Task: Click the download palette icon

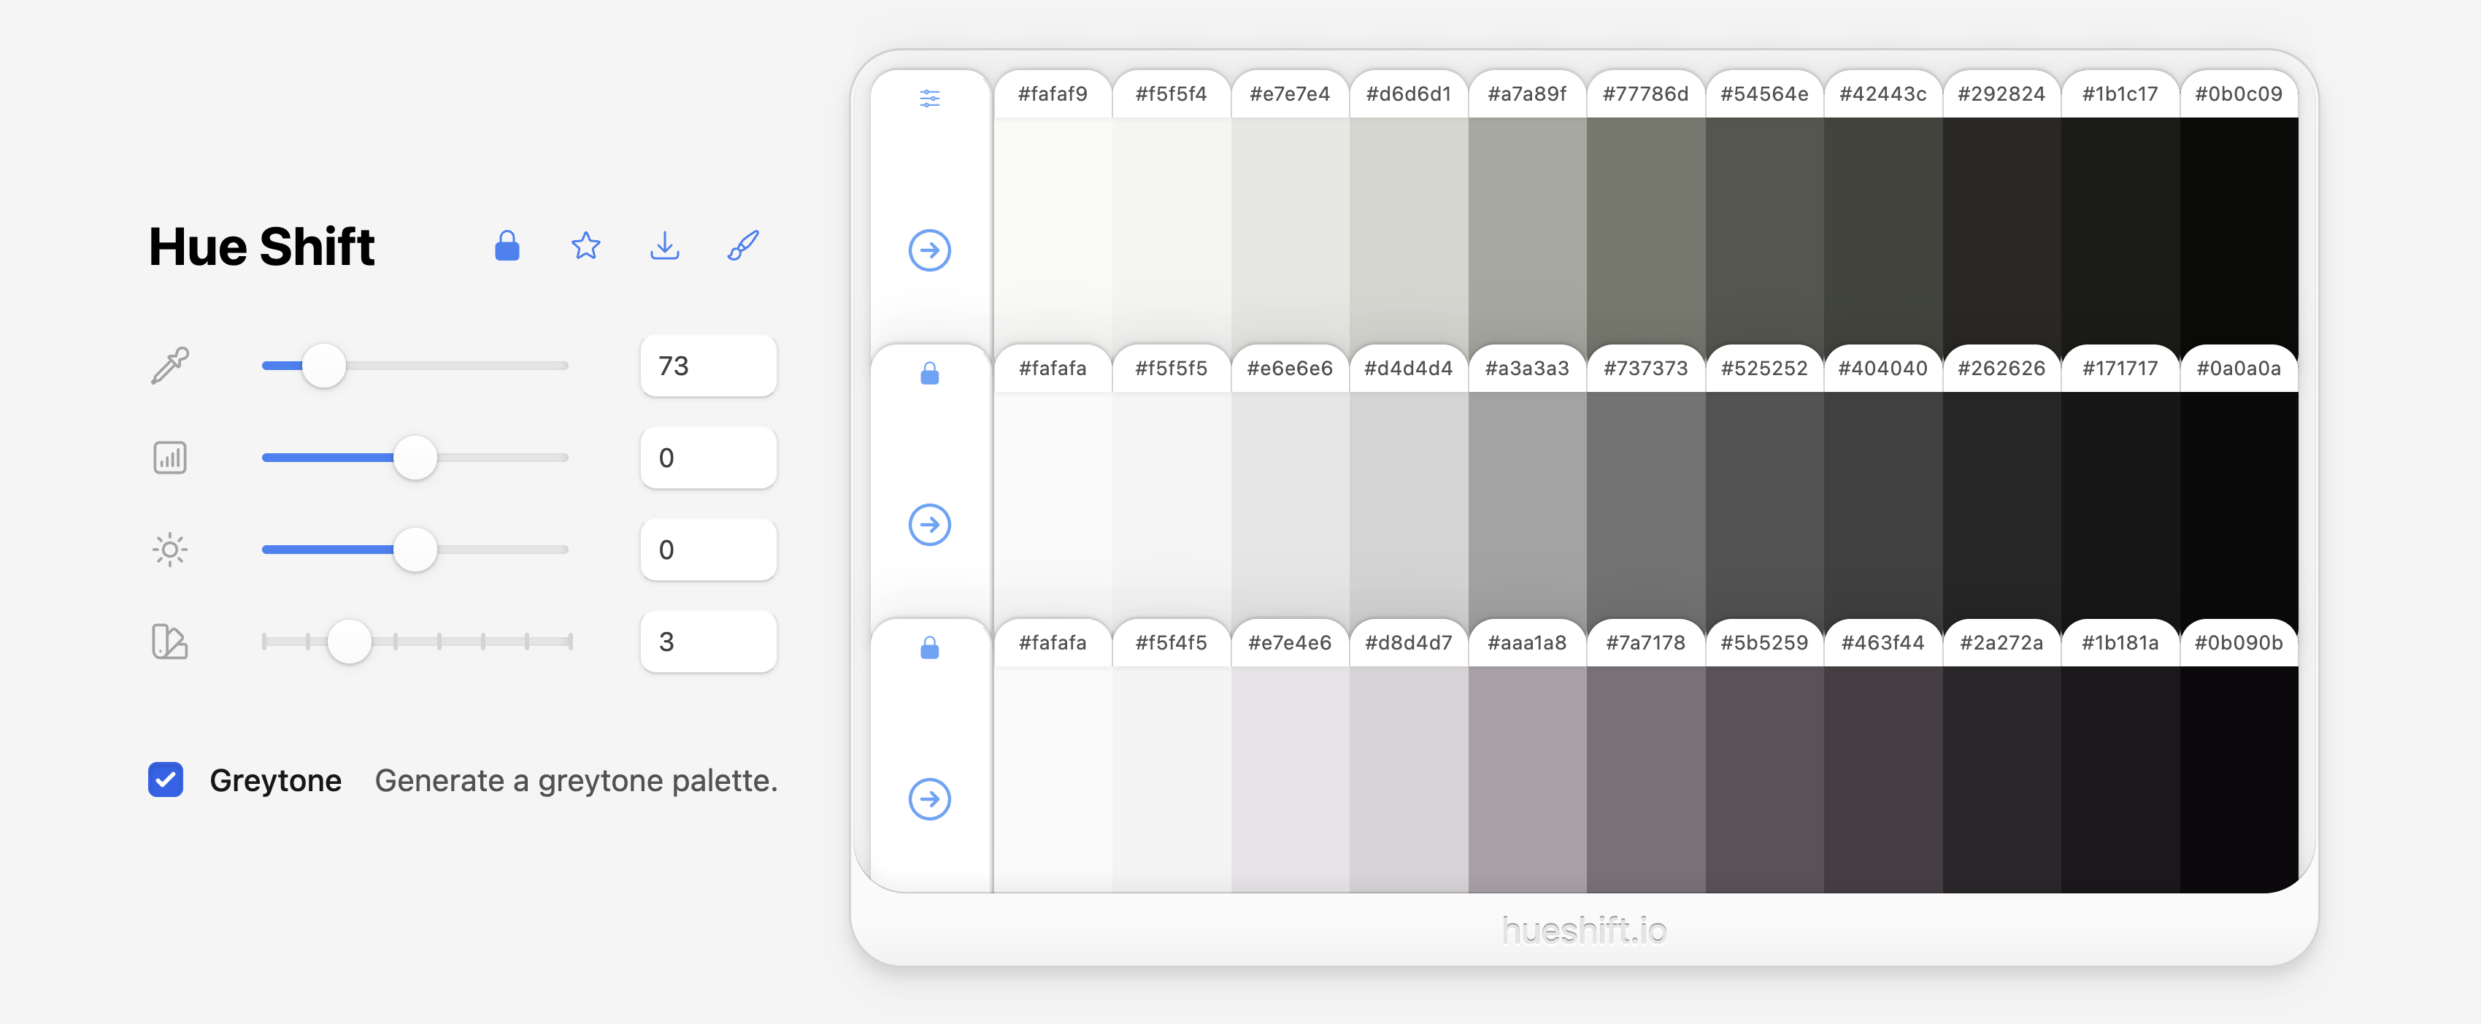Action: [664, 247]
